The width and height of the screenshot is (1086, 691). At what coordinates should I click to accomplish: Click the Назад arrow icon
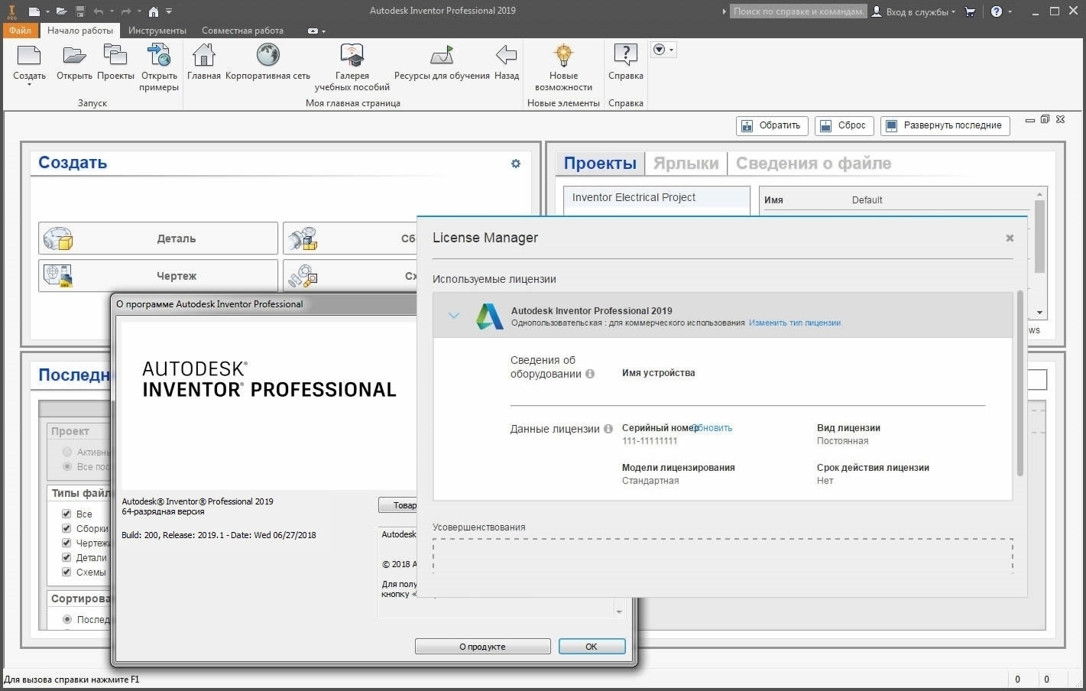click(506, 56)
